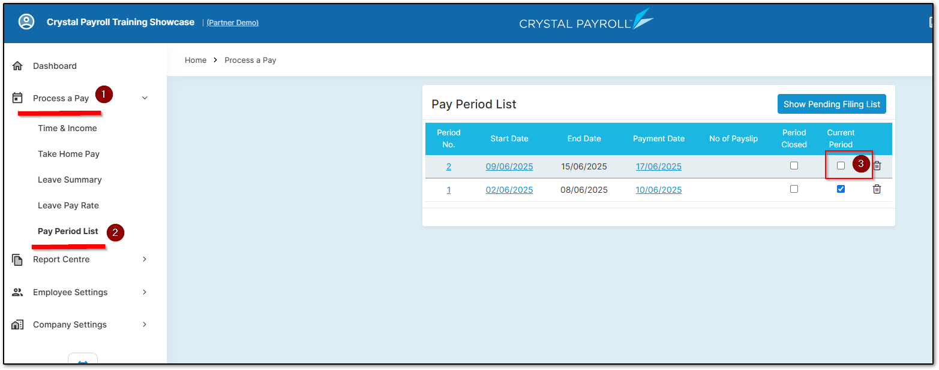Click the Employee Settings people icon
The height and width of the screenshot is (370, 939).
coord(17,292)
